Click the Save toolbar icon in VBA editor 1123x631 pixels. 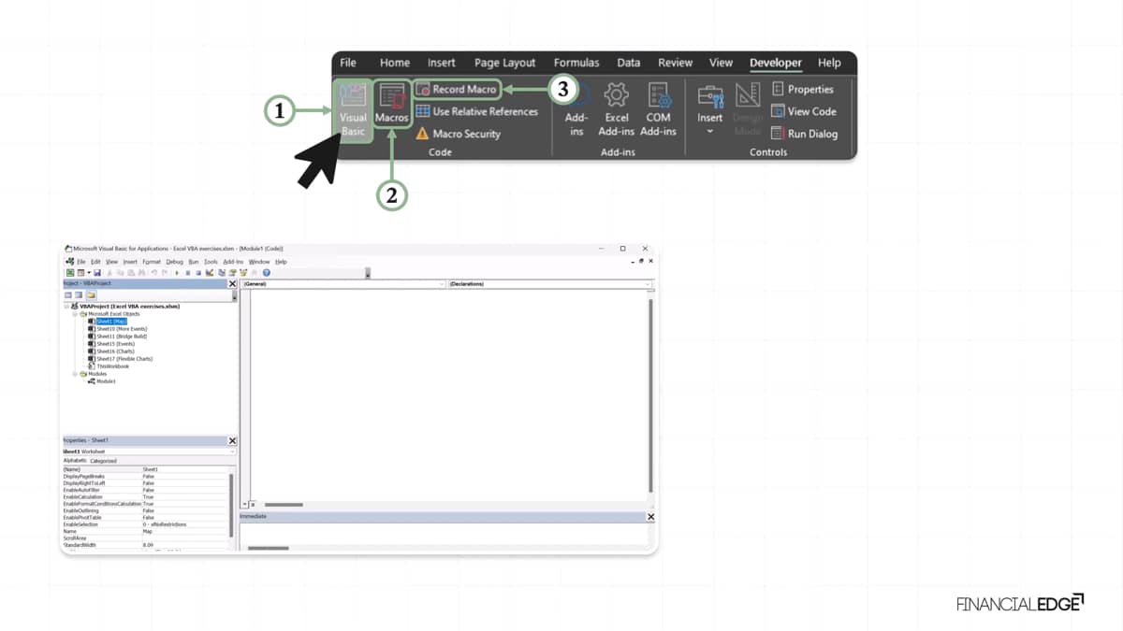tap(97, 273)
